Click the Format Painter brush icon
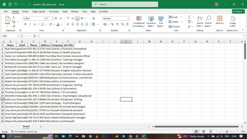The height and width of the screenshot is (139, 247). click(14, 26)
